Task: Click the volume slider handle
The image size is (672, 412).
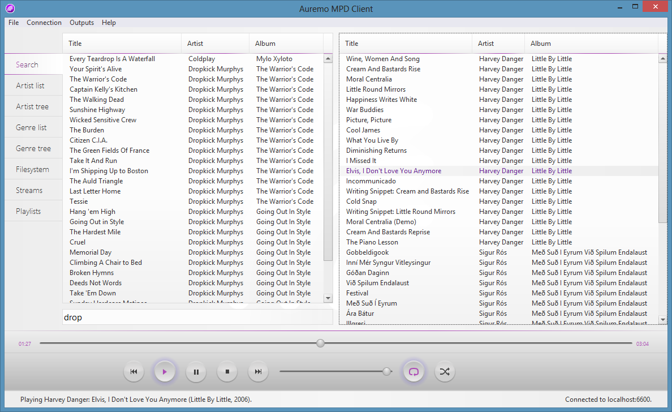Action: (387, 371)
